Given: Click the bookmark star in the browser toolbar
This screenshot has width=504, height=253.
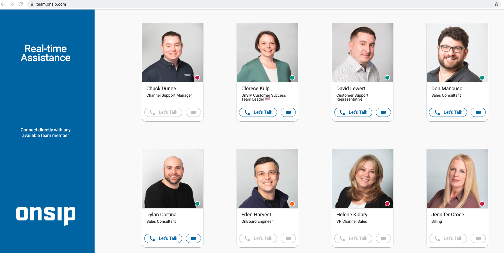Looking at the screenshot, I should pos(496,4).
